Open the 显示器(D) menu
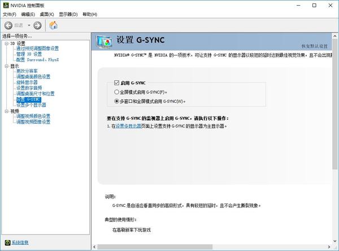This screenshot has width=339, height=251. point(68,14)
